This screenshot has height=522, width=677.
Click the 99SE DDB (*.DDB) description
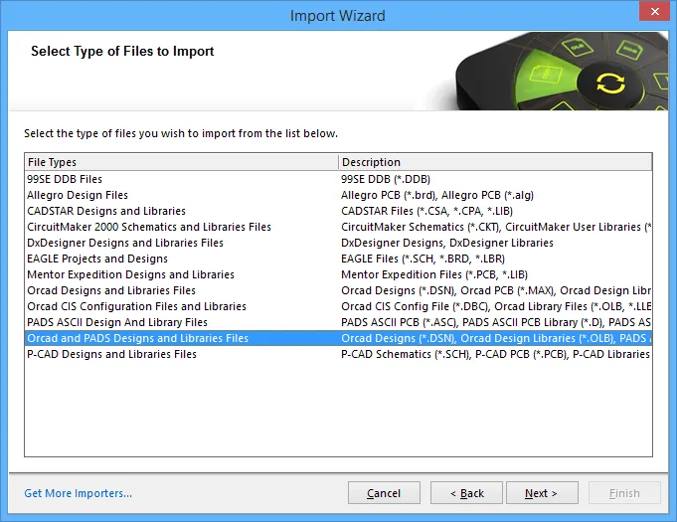point(386,179)
